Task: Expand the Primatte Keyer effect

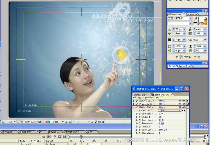Action: click(x=134, y=104)
